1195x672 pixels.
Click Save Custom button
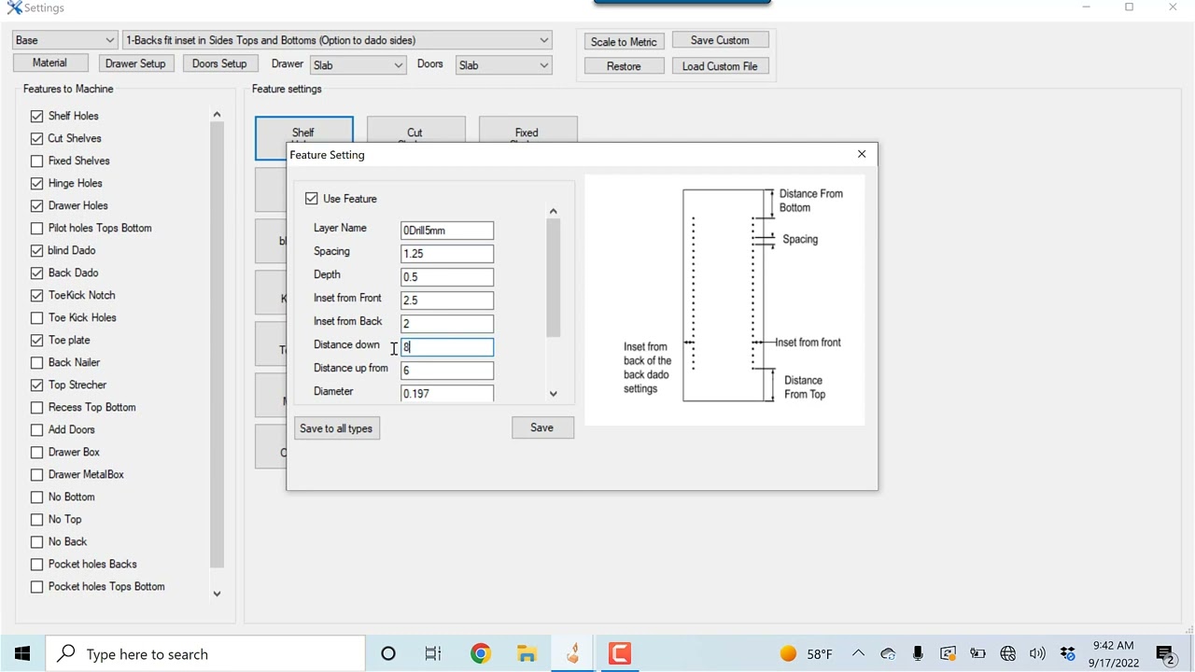[x=720, y=40]
